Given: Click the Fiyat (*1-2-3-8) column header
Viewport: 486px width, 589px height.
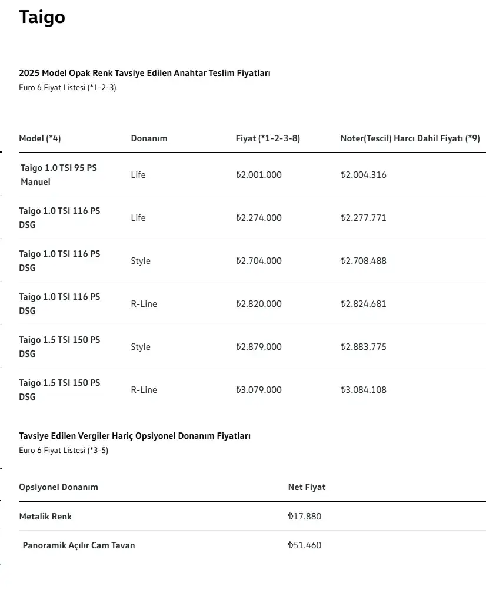Looking at the screenshot, I should pyautogui.click(x=268, y=138).
